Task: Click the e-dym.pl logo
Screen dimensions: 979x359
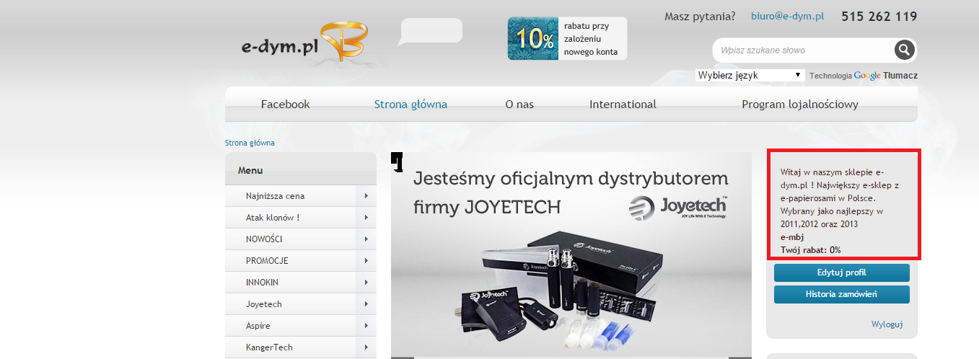Action: (304, 43)
